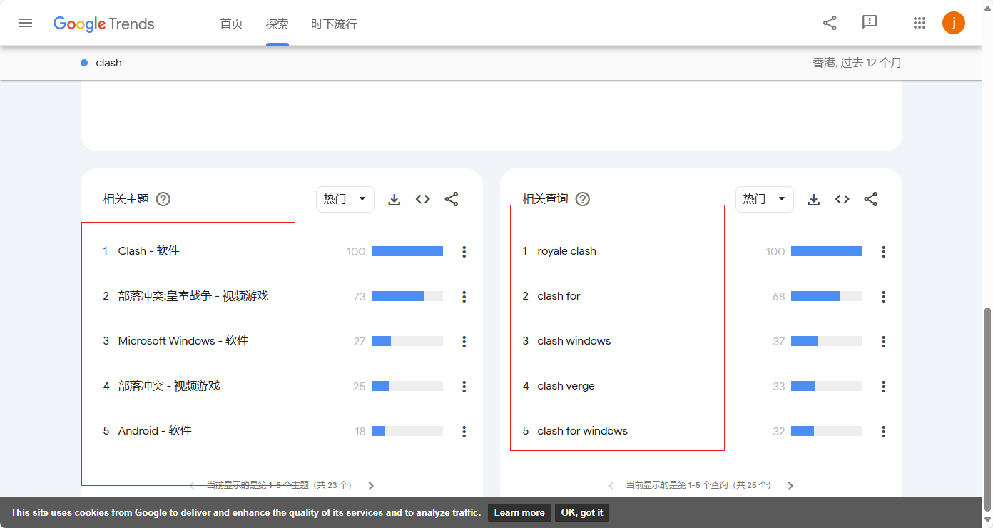
Task: Open the send feedback icon
Action: [x=870, y=23]
